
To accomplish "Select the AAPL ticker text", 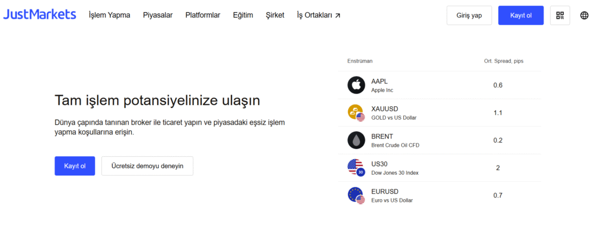I will tap(379, 82).
